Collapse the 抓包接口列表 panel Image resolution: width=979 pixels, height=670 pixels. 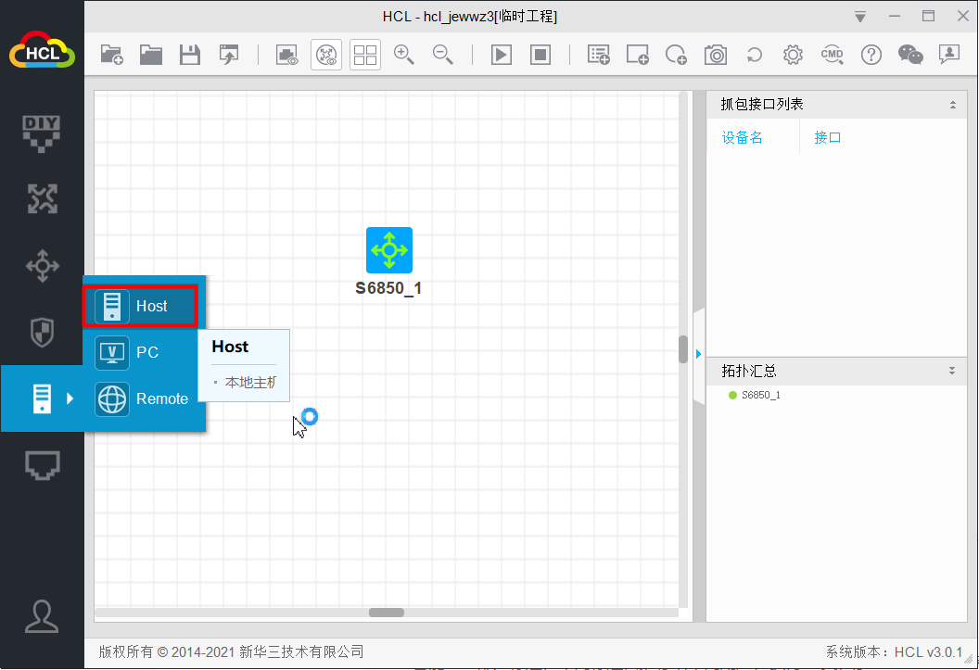tap(953, 105)
